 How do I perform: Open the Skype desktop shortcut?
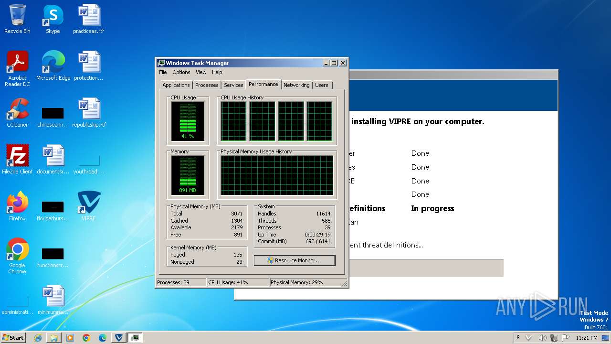coord(53,19)
